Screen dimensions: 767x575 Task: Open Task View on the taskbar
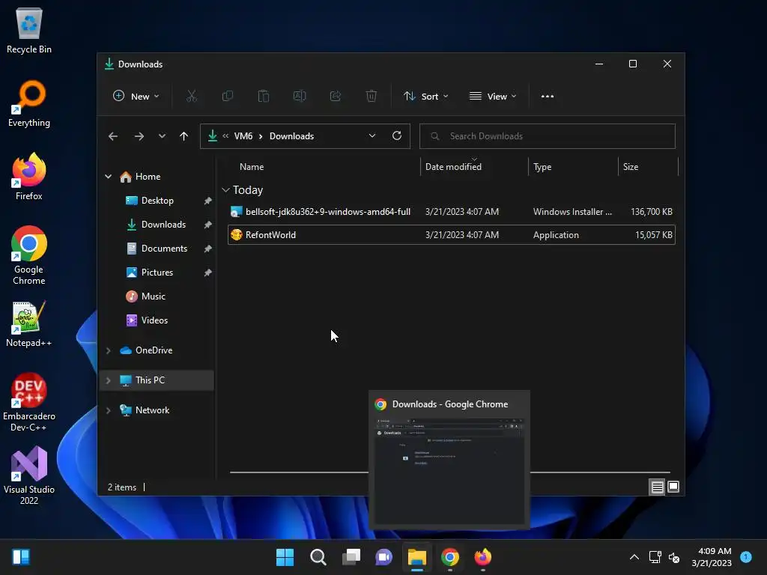point(351,557)
